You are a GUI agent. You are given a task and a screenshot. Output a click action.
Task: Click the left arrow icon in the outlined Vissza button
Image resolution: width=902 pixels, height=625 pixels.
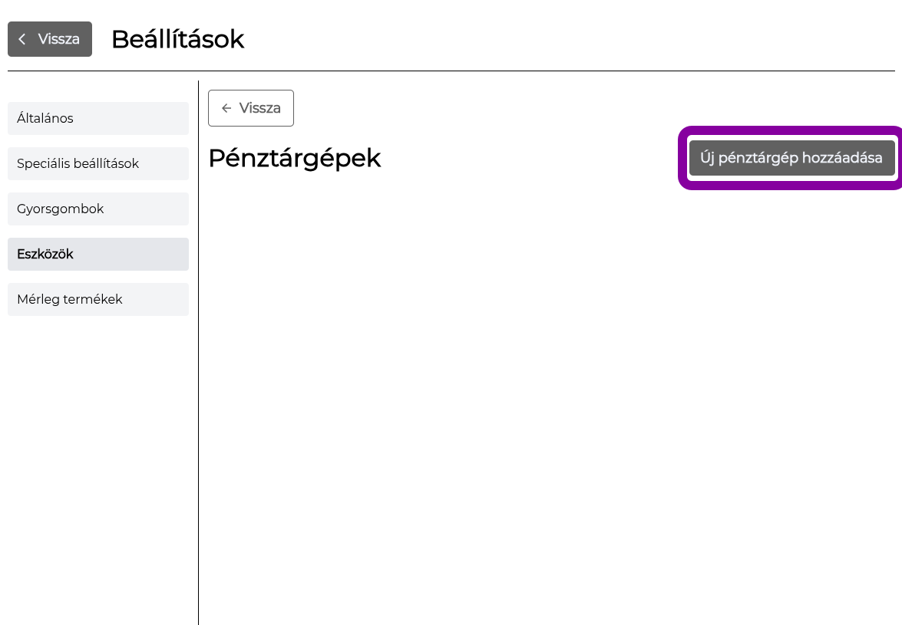click(226, 108)
